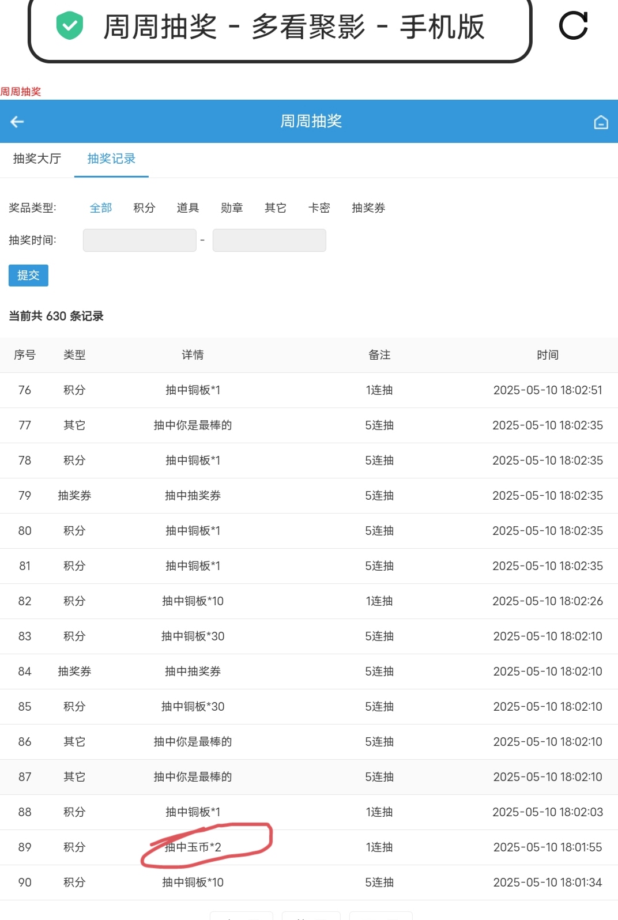Filter prize type by 全部

tap(101, 208)
